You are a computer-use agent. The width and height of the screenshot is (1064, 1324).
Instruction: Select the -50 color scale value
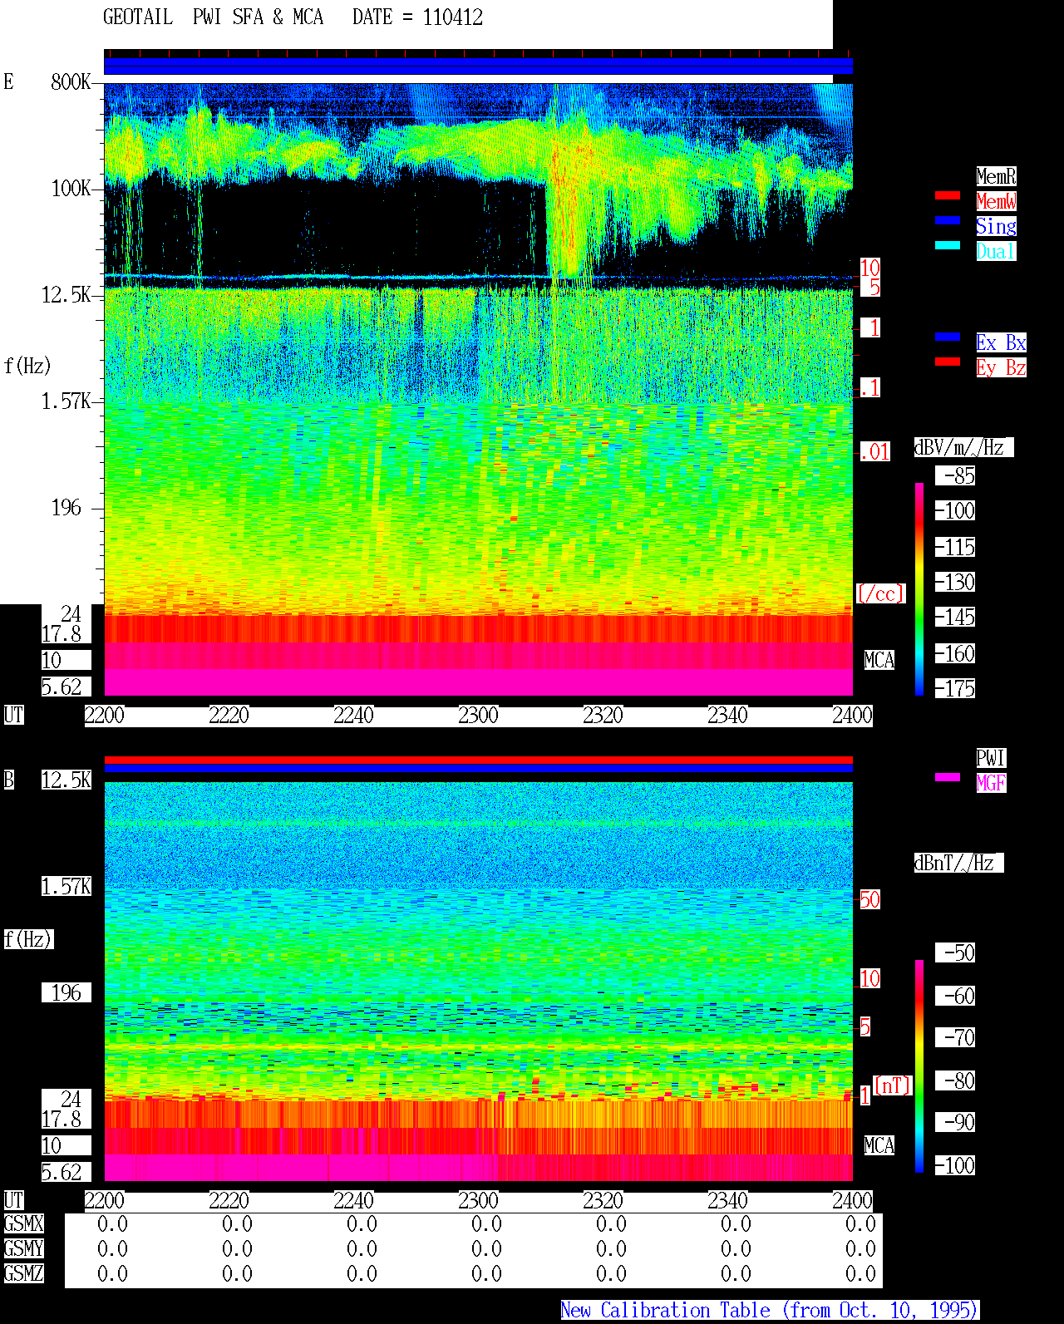click(x=956, y=952)
